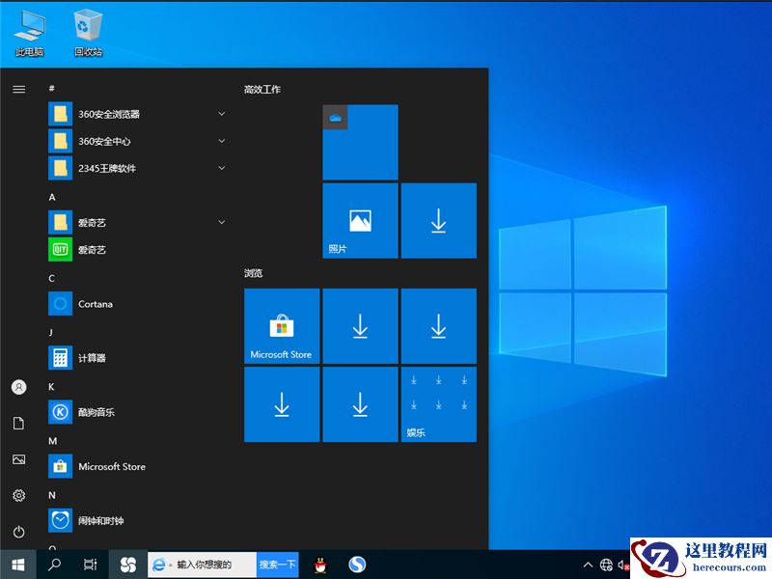
Task: Expand the 360安全浏览器 entry
Action: (222, 113)
